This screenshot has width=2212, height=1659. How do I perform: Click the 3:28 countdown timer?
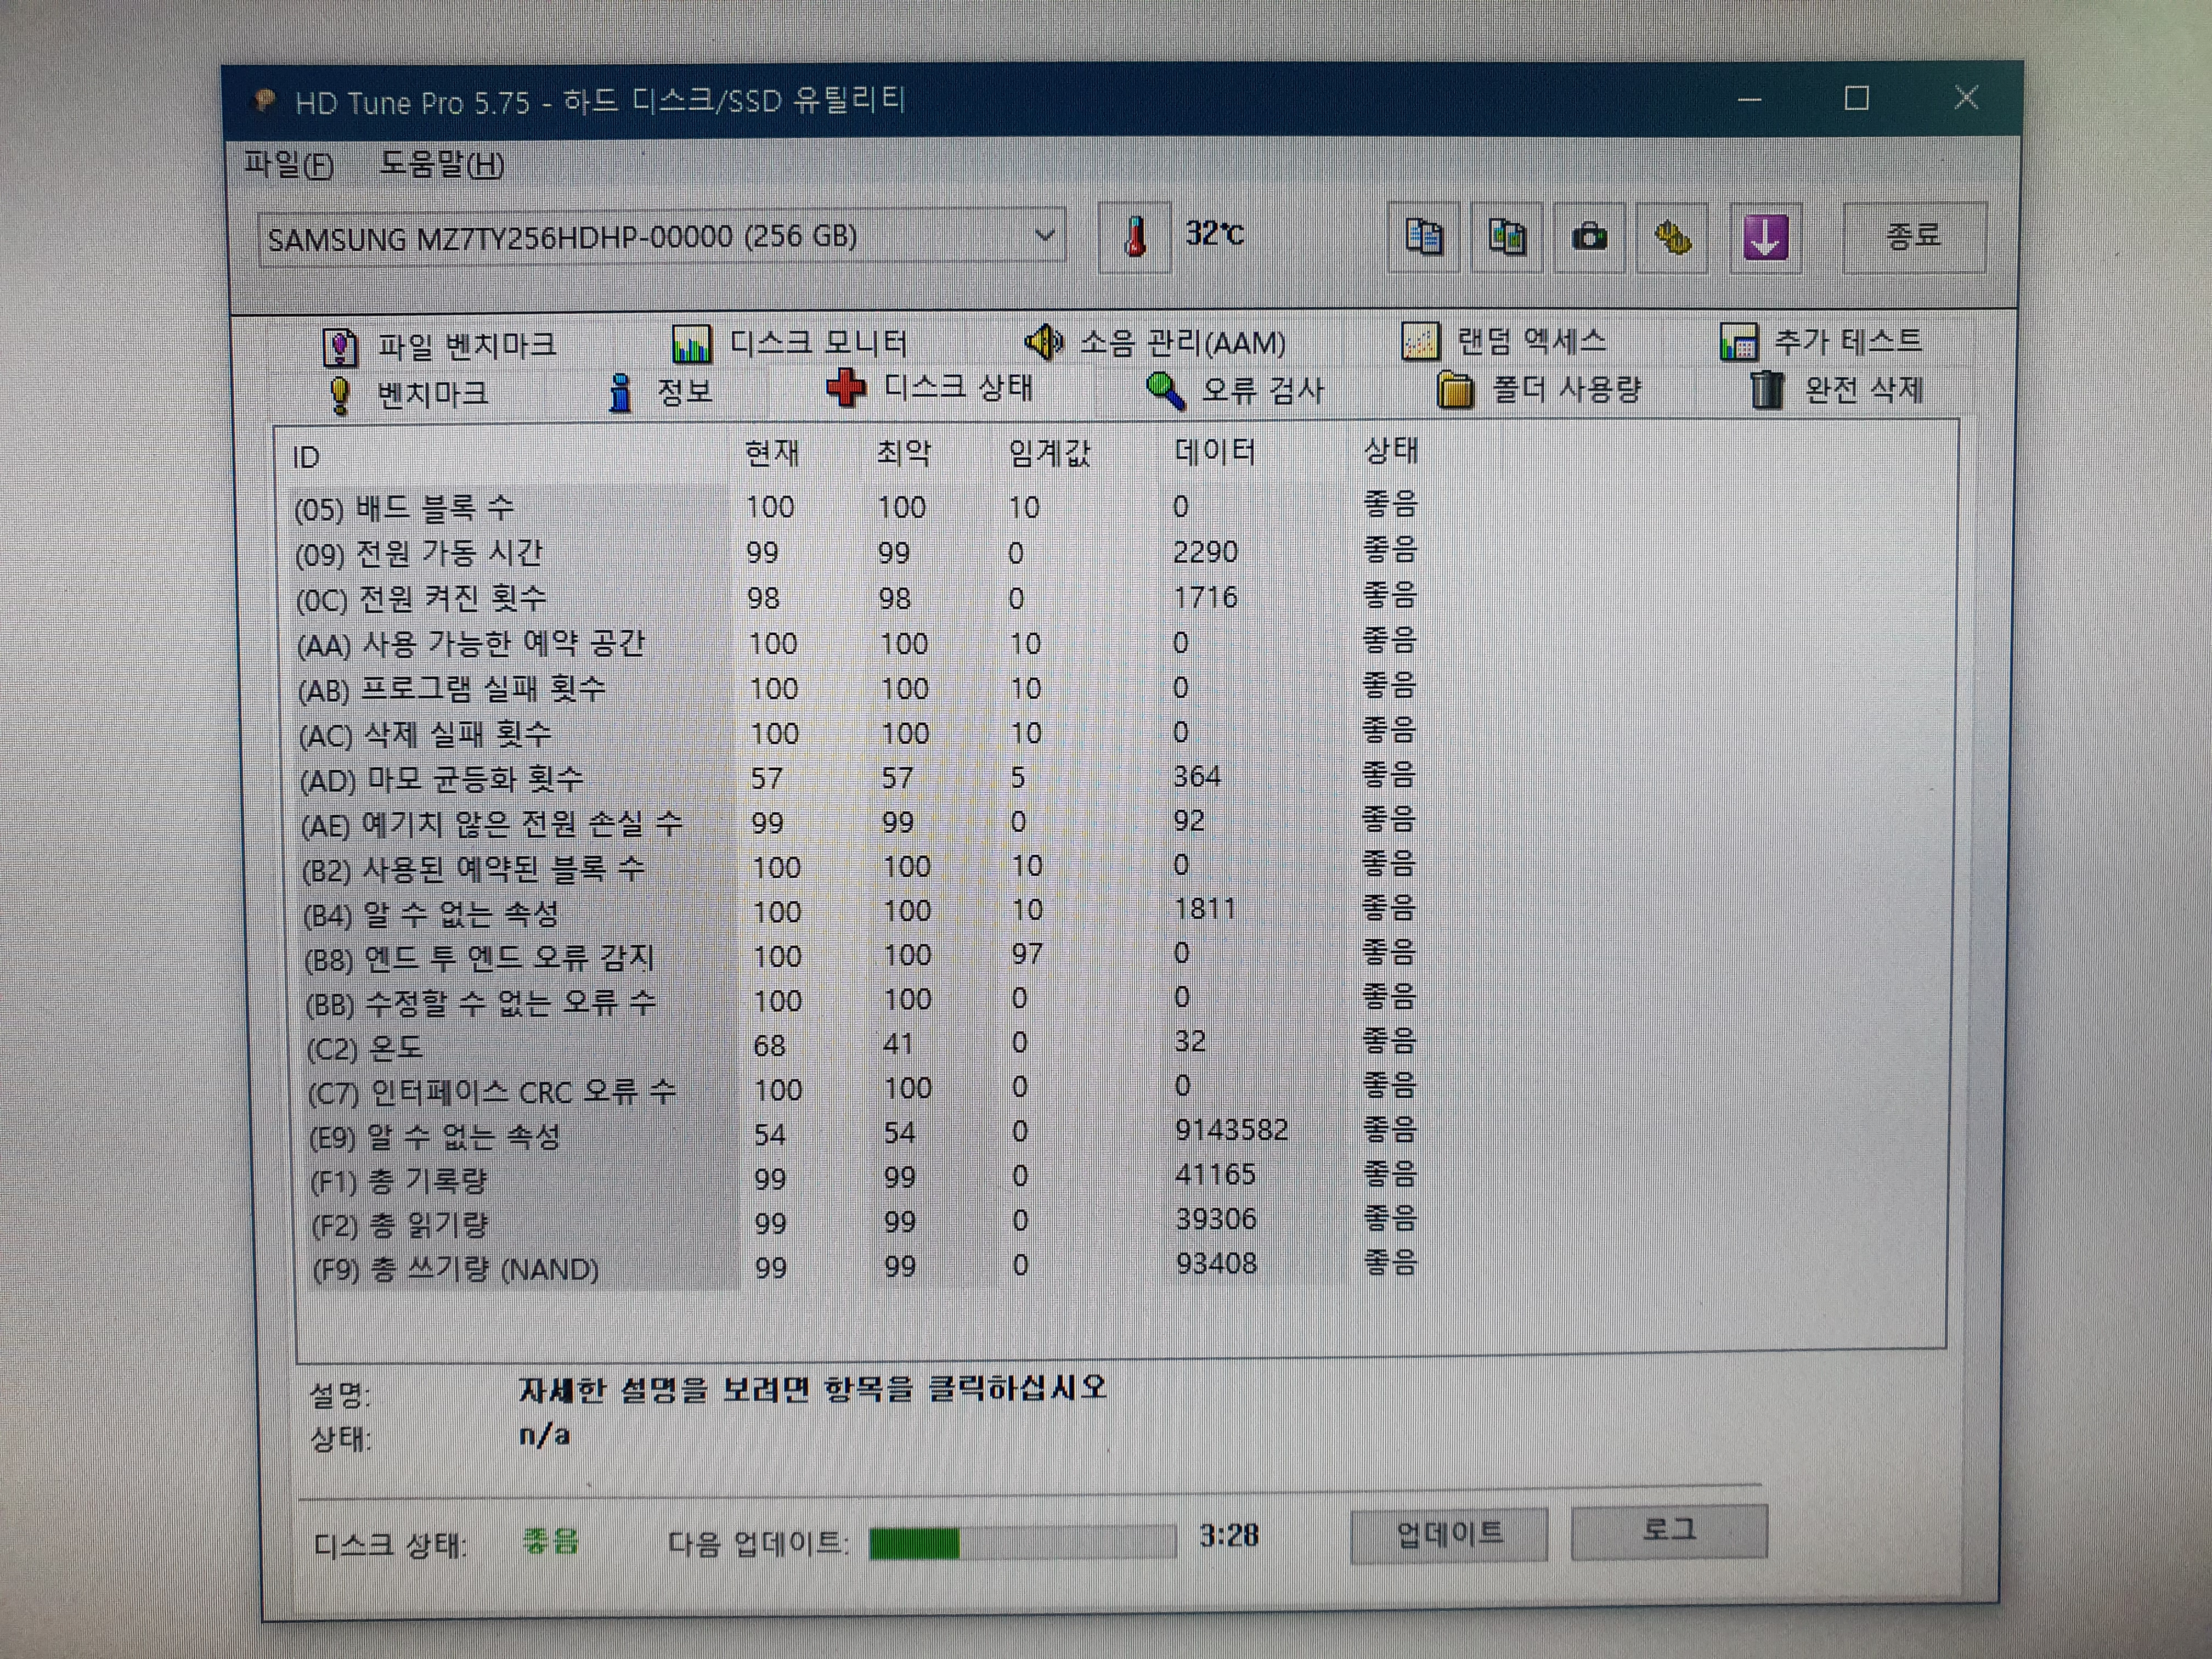tap(1229, 1536)
